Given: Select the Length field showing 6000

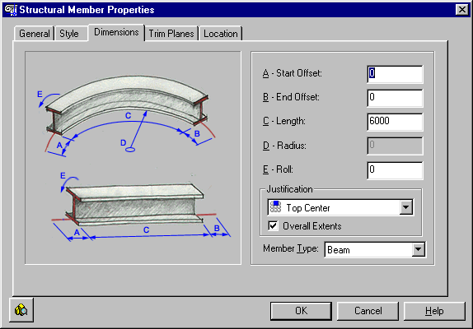Looking at the screenshot, I should point(395,122).
